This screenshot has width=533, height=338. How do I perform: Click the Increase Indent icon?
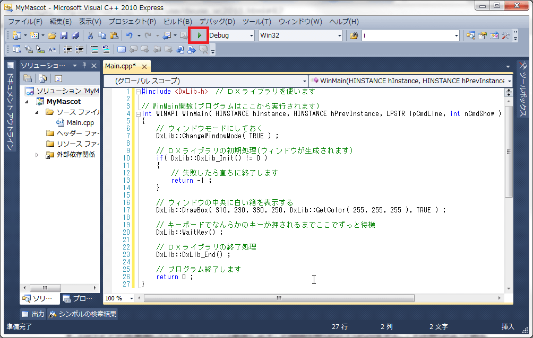pyautogui.click(x=79, y=50)
